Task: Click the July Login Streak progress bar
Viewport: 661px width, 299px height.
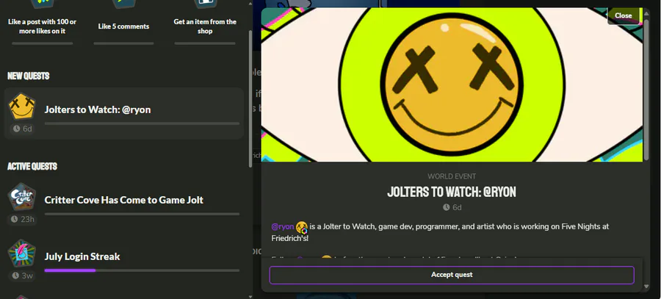Action: point(142,270)
